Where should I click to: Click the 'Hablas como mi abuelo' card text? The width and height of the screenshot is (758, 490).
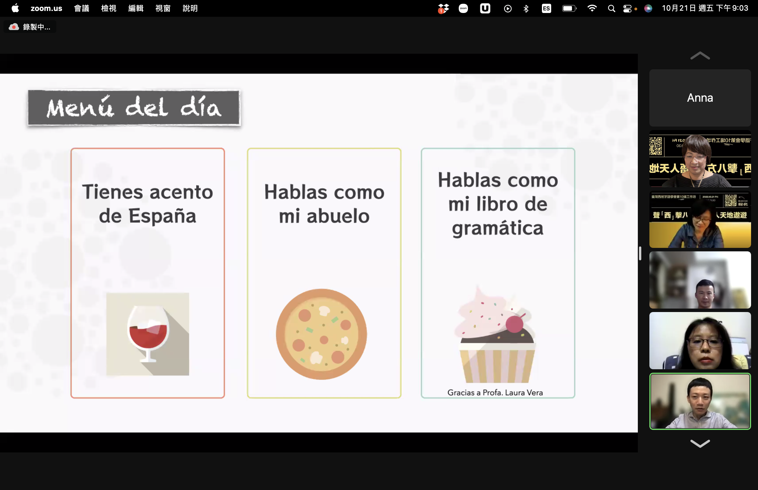point(324,204)
